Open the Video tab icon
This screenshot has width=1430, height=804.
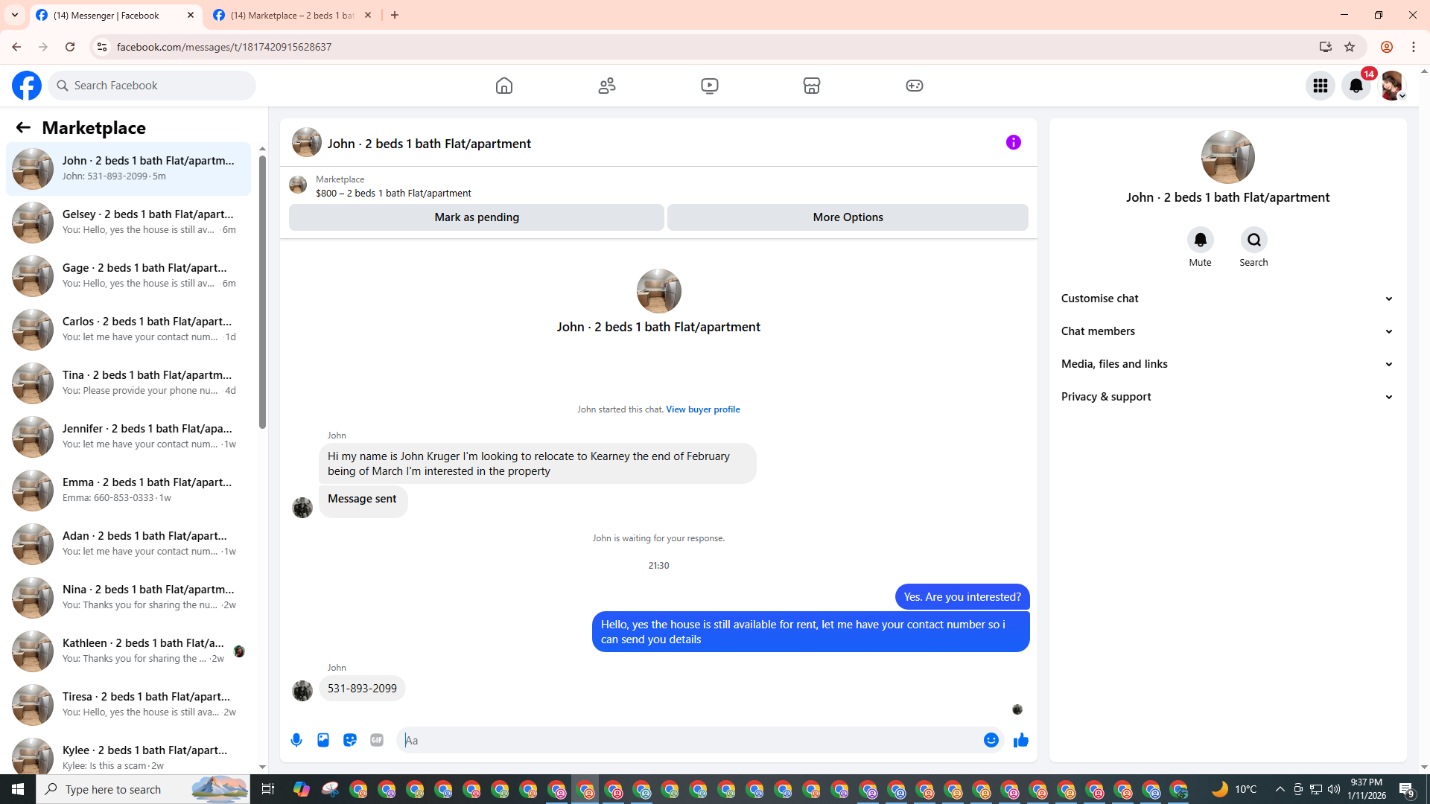(x=710, y=86)
